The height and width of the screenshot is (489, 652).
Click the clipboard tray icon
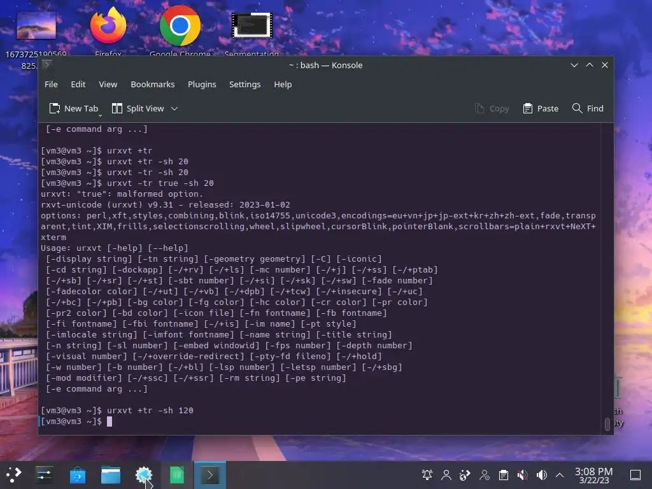[x=504, y=474]
